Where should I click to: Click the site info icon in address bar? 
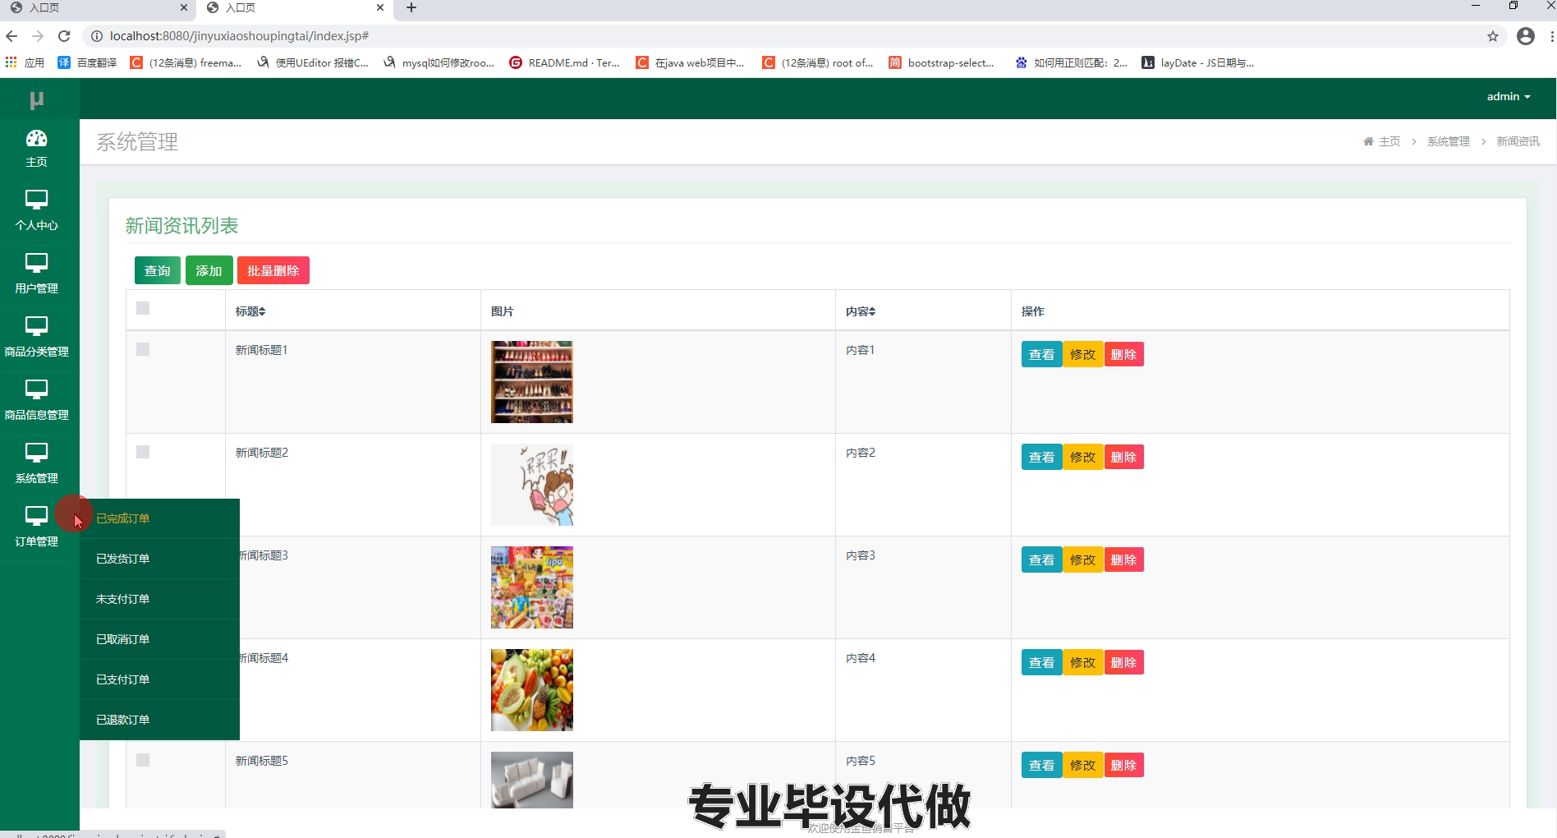point(96,36)
